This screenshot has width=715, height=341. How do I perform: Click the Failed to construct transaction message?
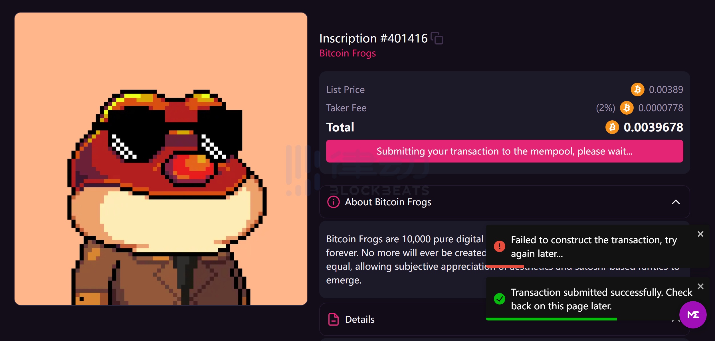click(x=594, y=247)
